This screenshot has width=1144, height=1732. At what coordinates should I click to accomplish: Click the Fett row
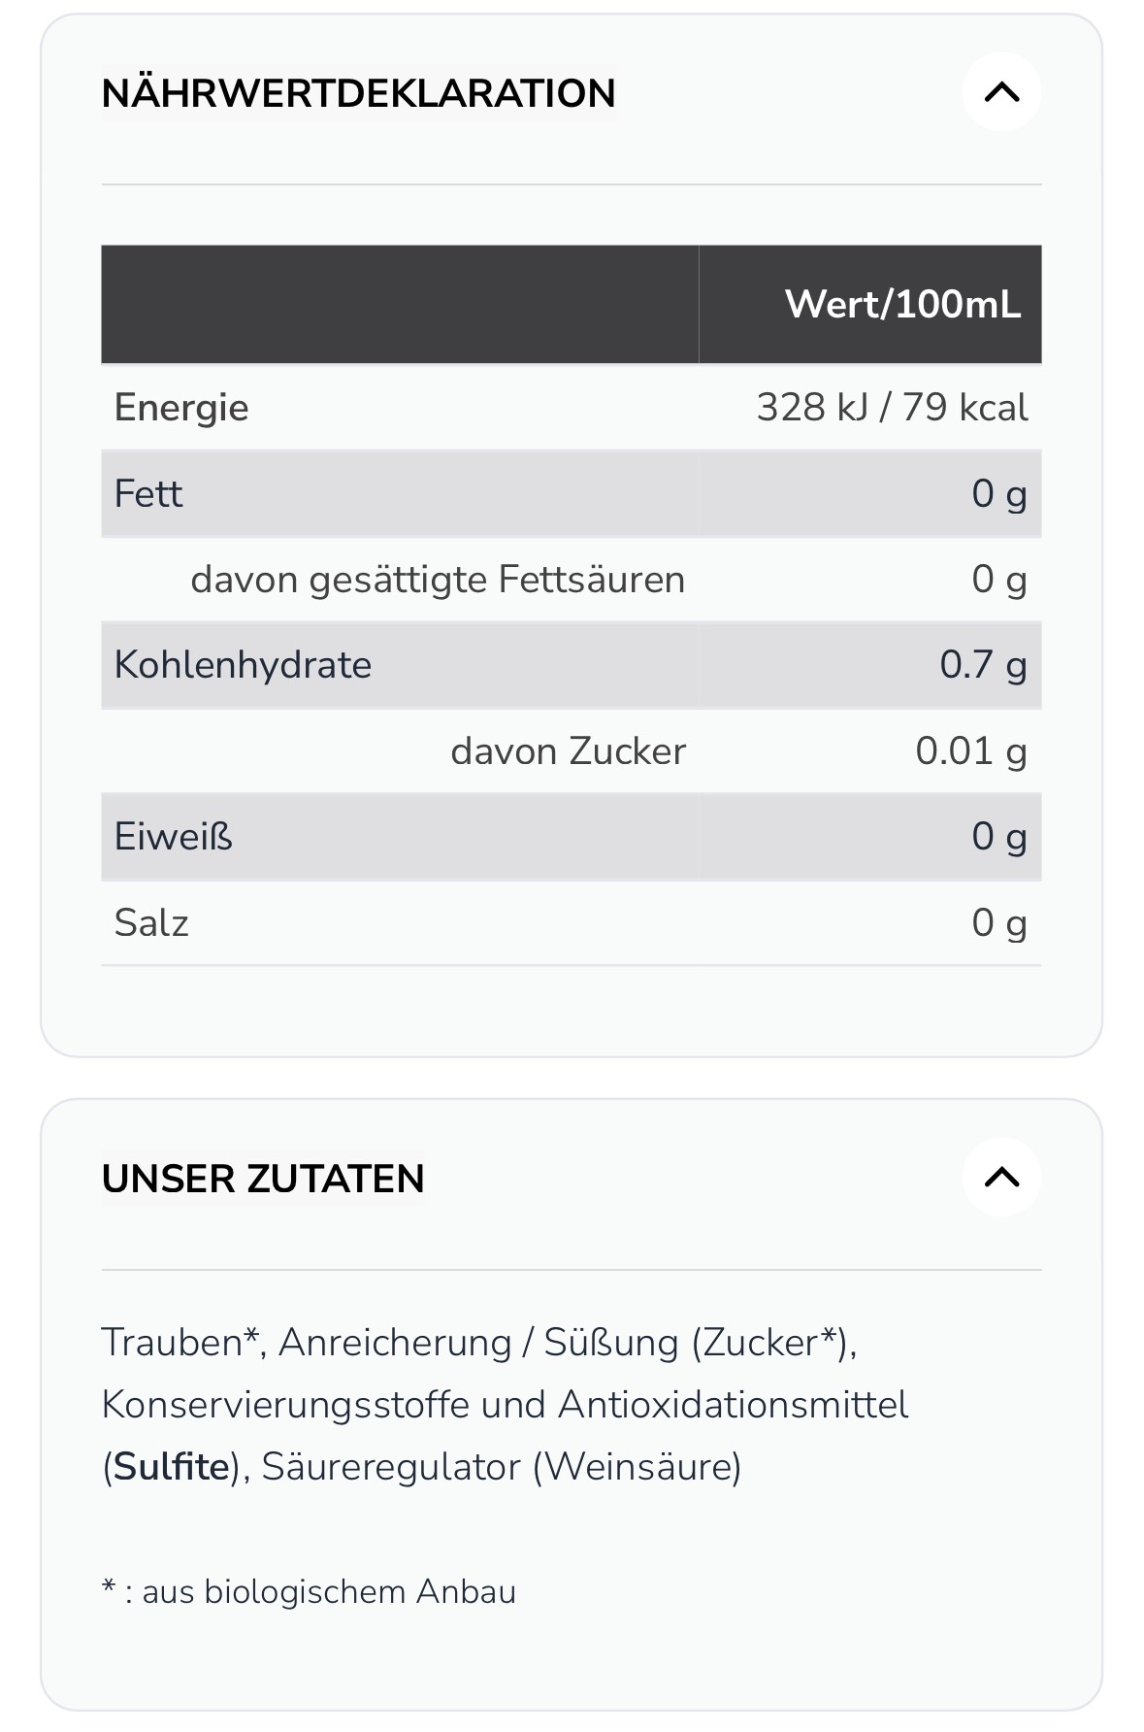click(572, 493)
